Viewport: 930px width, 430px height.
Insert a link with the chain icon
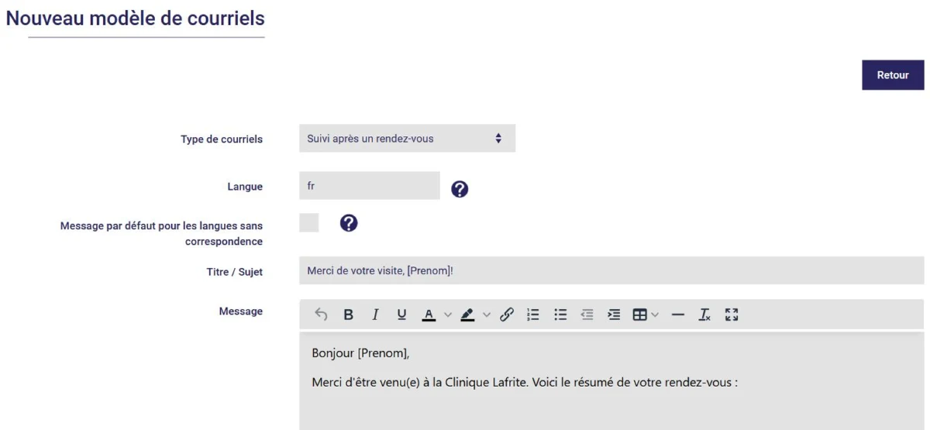coord(507,315)
